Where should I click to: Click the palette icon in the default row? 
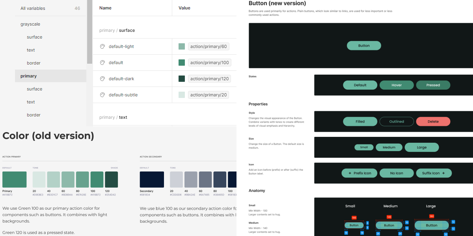tap(102, 63)
